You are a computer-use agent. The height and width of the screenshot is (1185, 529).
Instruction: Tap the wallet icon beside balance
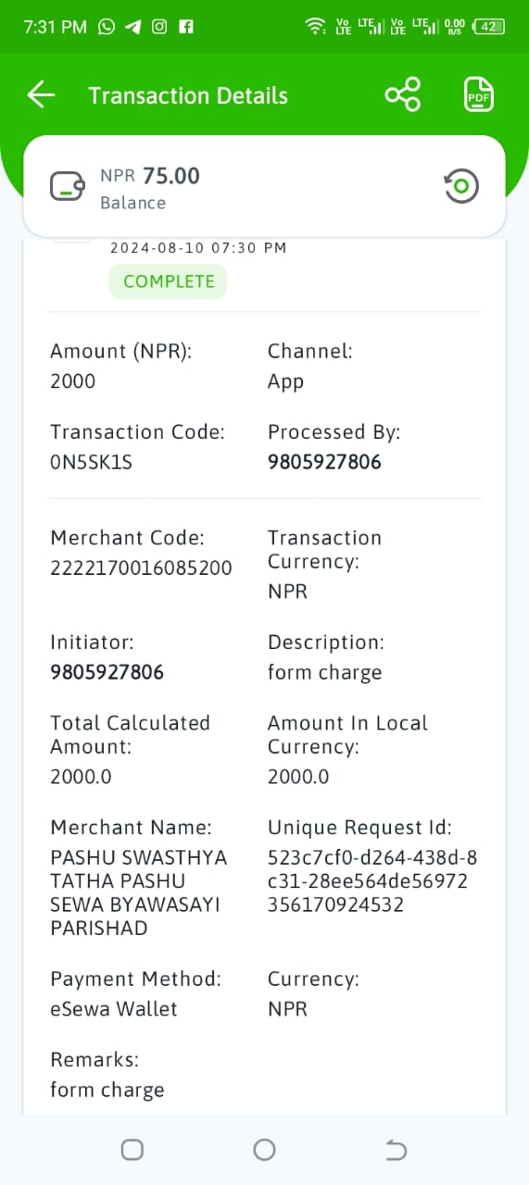coord(69,187)
